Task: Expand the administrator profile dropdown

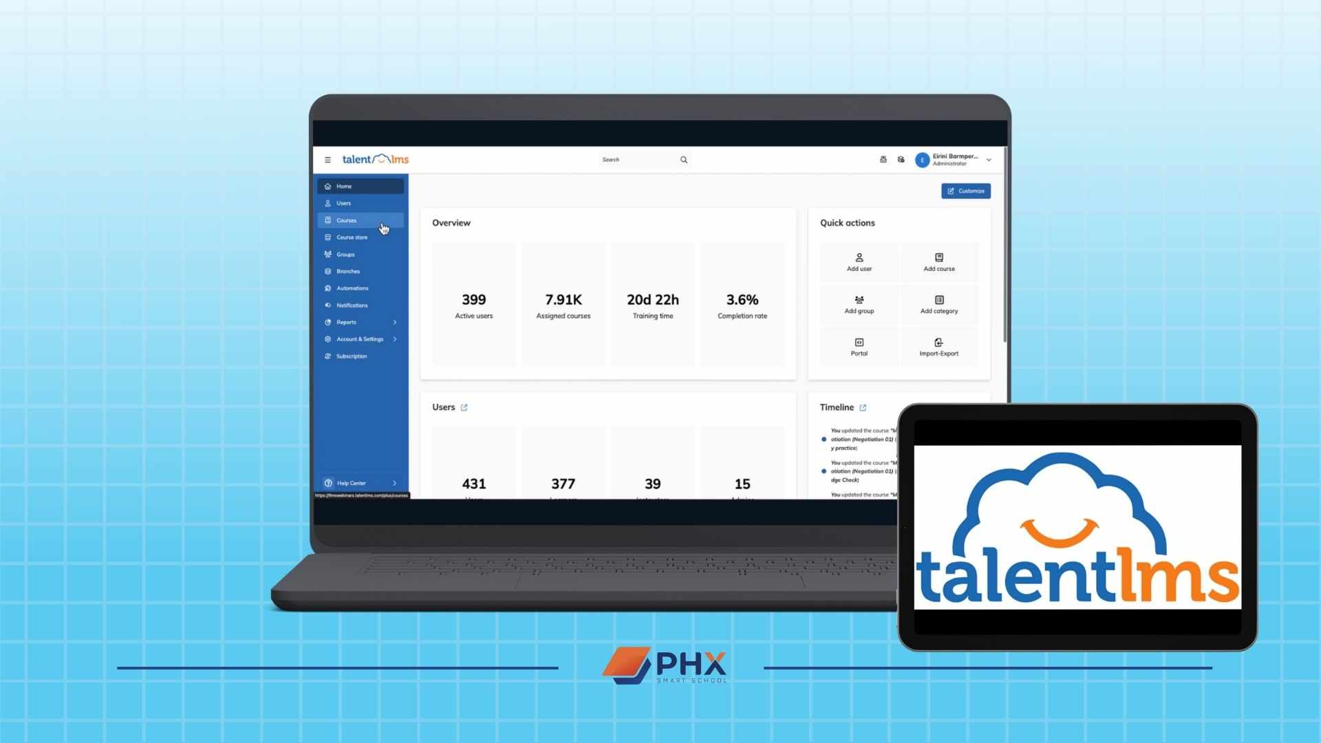Action: tap(989, 159)
